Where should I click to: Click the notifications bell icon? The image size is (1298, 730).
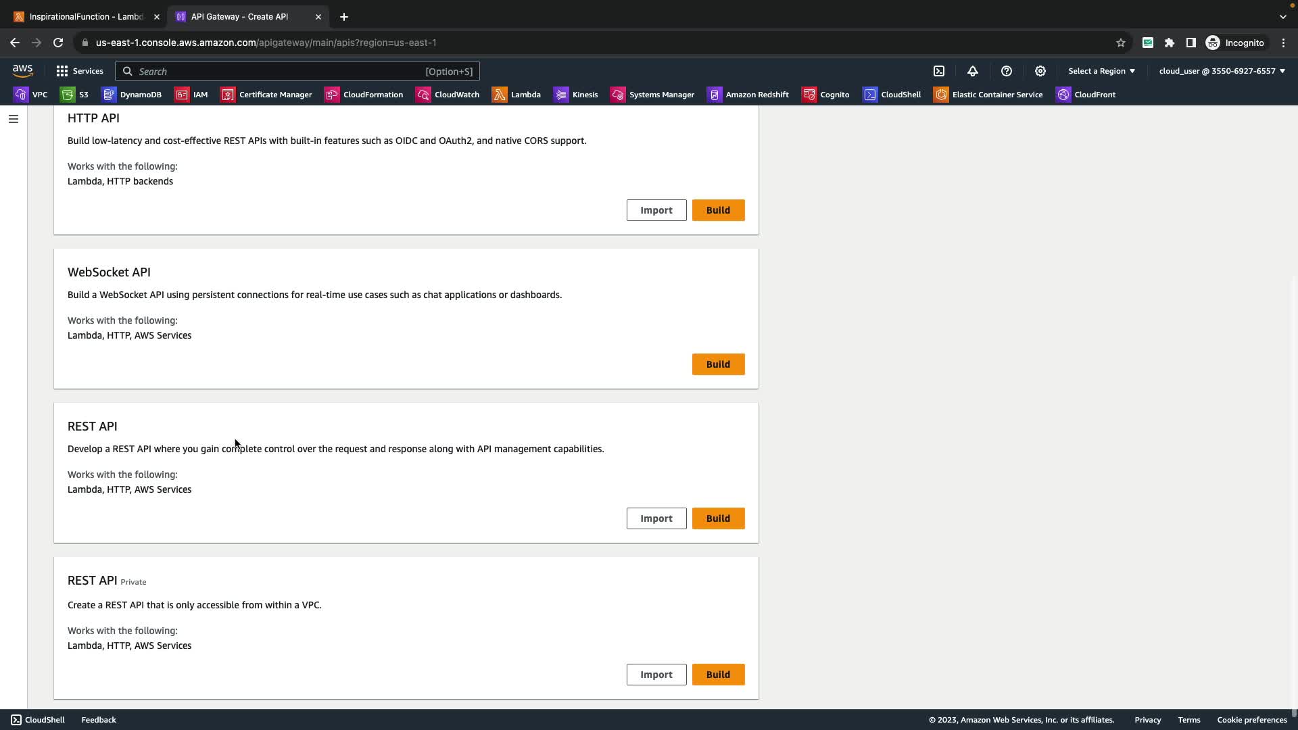tap(973, 71)
